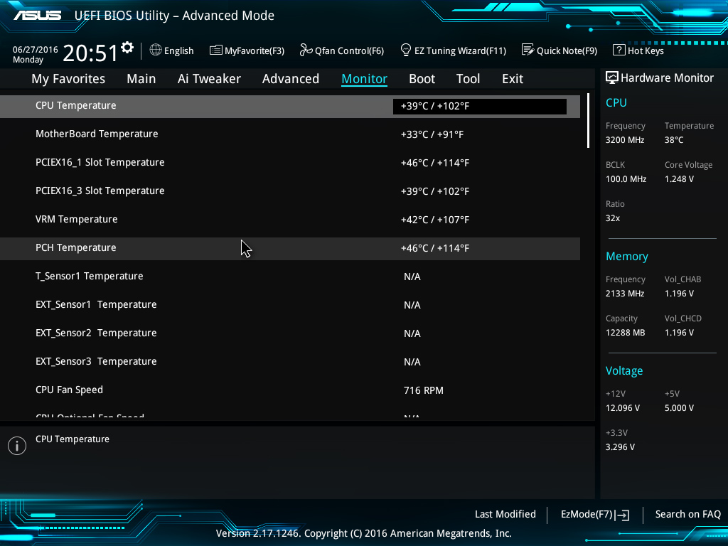728x546 pixels.
Task: Click the 3.296 V reading
Action: point(620,446)
